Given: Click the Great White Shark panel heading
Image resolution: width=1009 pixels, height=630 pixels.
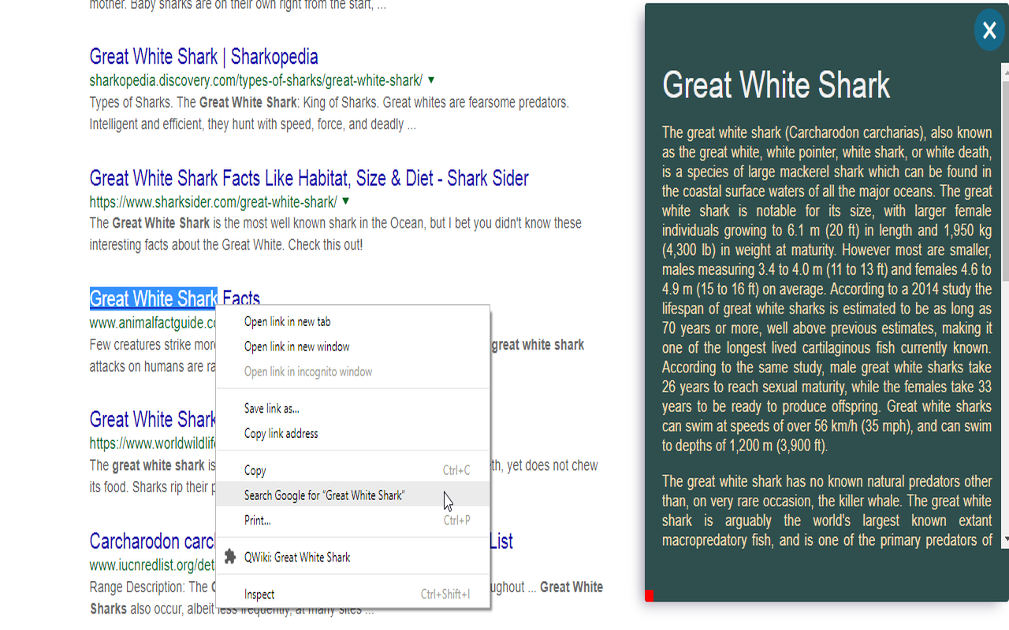Looking at the screenshot, I should click(776, 85).
